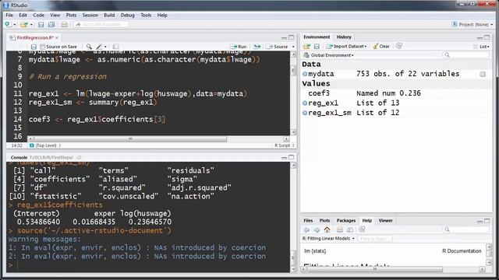The width and height of the screenshot is (499, 280).
Task: Focus the Go to file/function field
Action: (101, 24)
